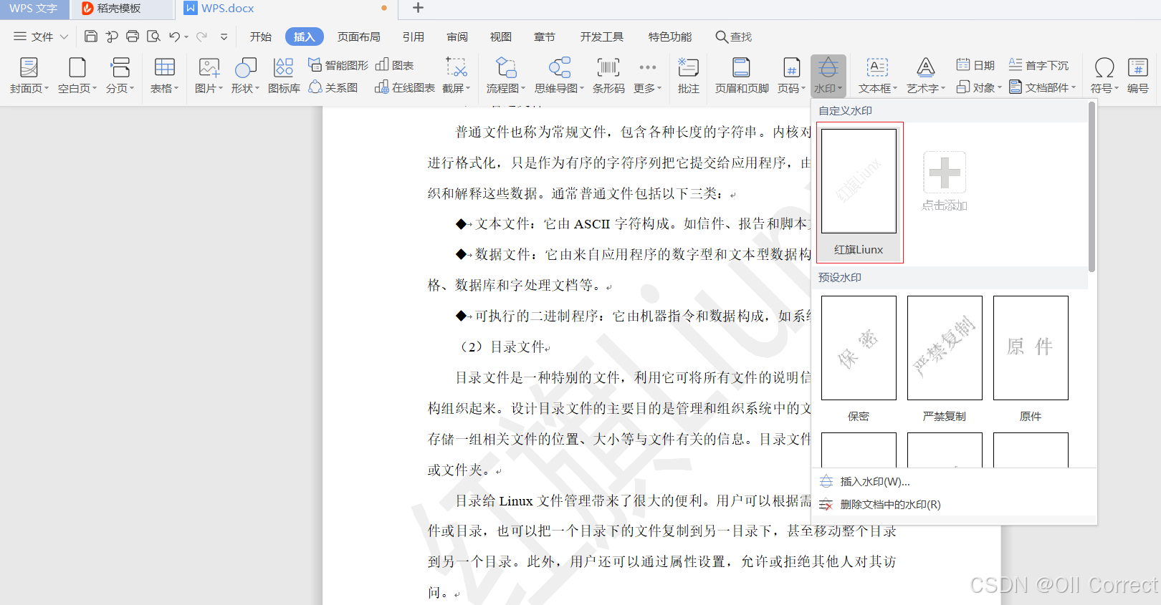Click the Watermark (水印) ribbon button
This screenshot has width=1161, height=605.
(828, 76)
